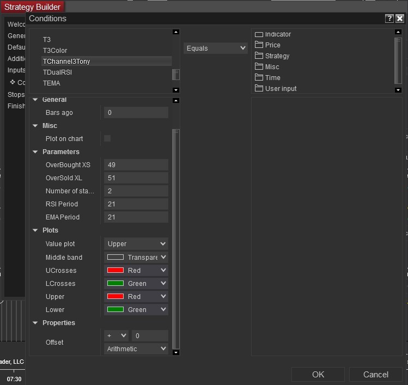Click the properties panel scrollbar
Screen dimensions: 408x385
coord(176,239)
